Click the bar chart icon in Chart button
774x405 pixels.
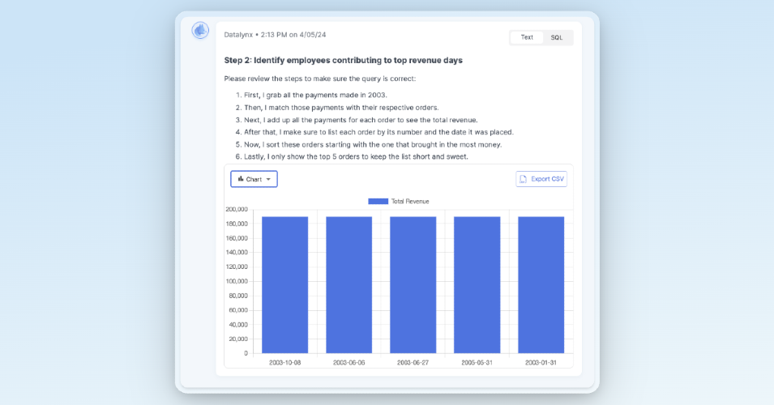coord(241,179)
